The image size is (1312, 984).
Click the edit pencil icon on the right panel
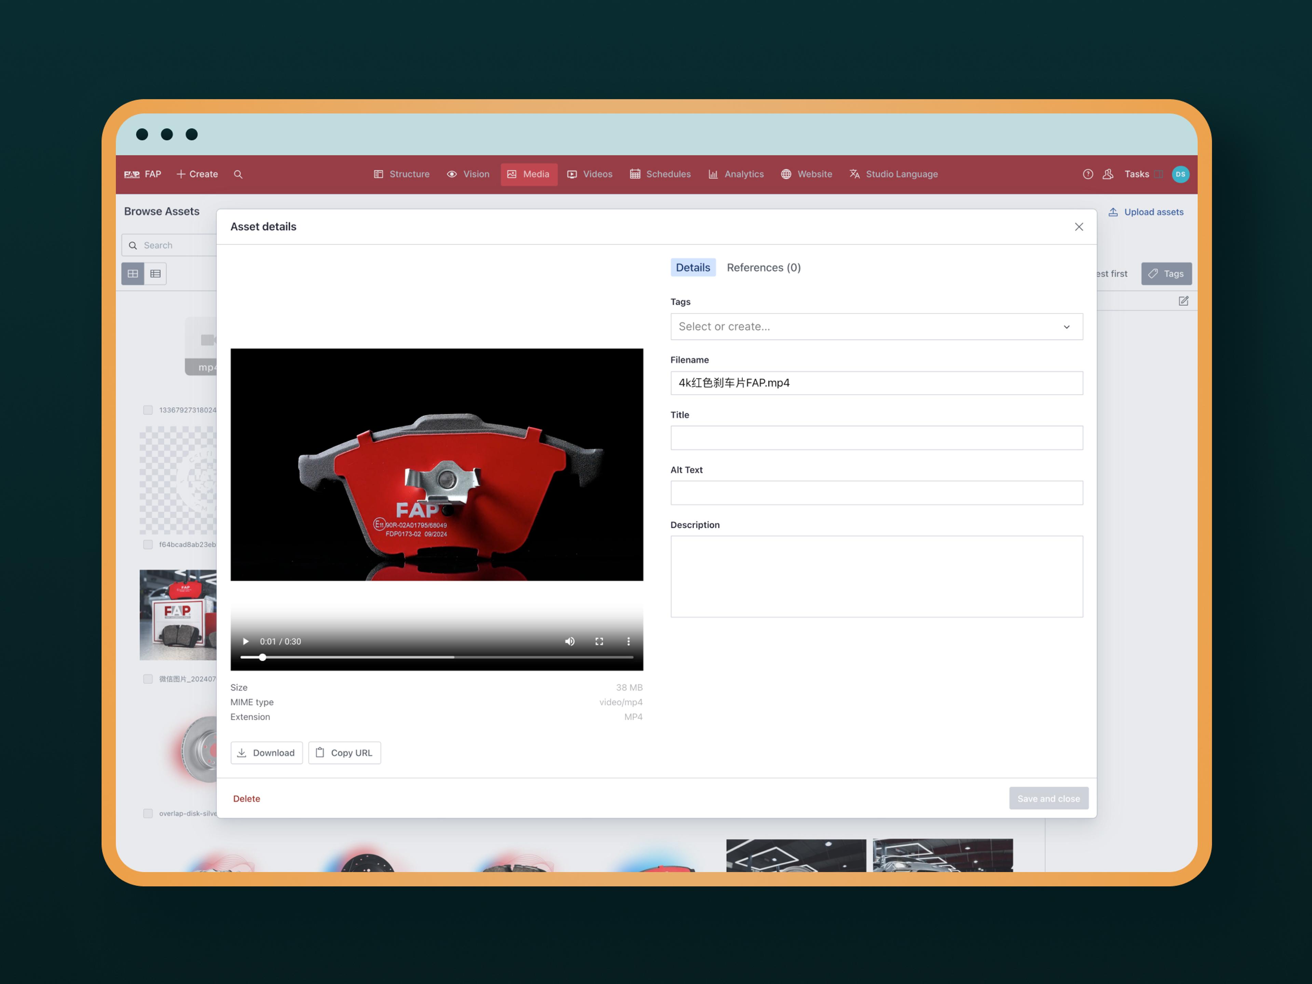point(1183,301)
